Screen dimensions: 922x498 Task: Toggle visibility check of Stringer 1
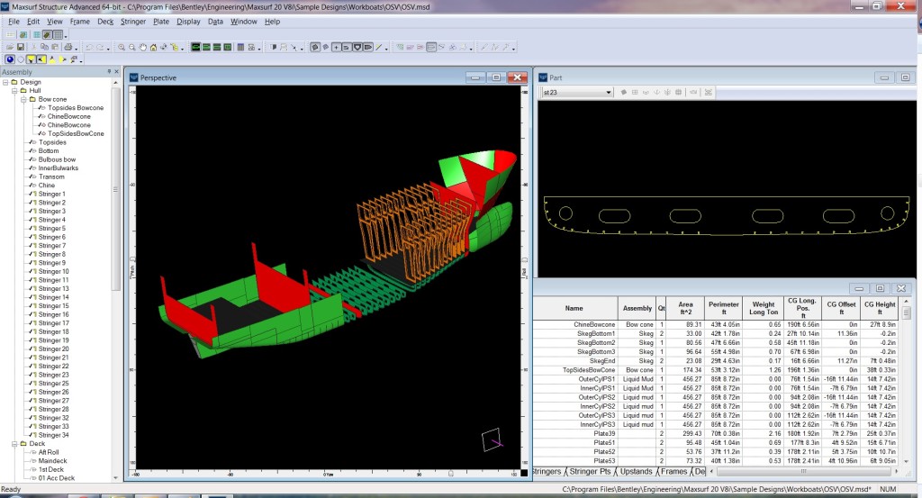(x=32, y=194)
